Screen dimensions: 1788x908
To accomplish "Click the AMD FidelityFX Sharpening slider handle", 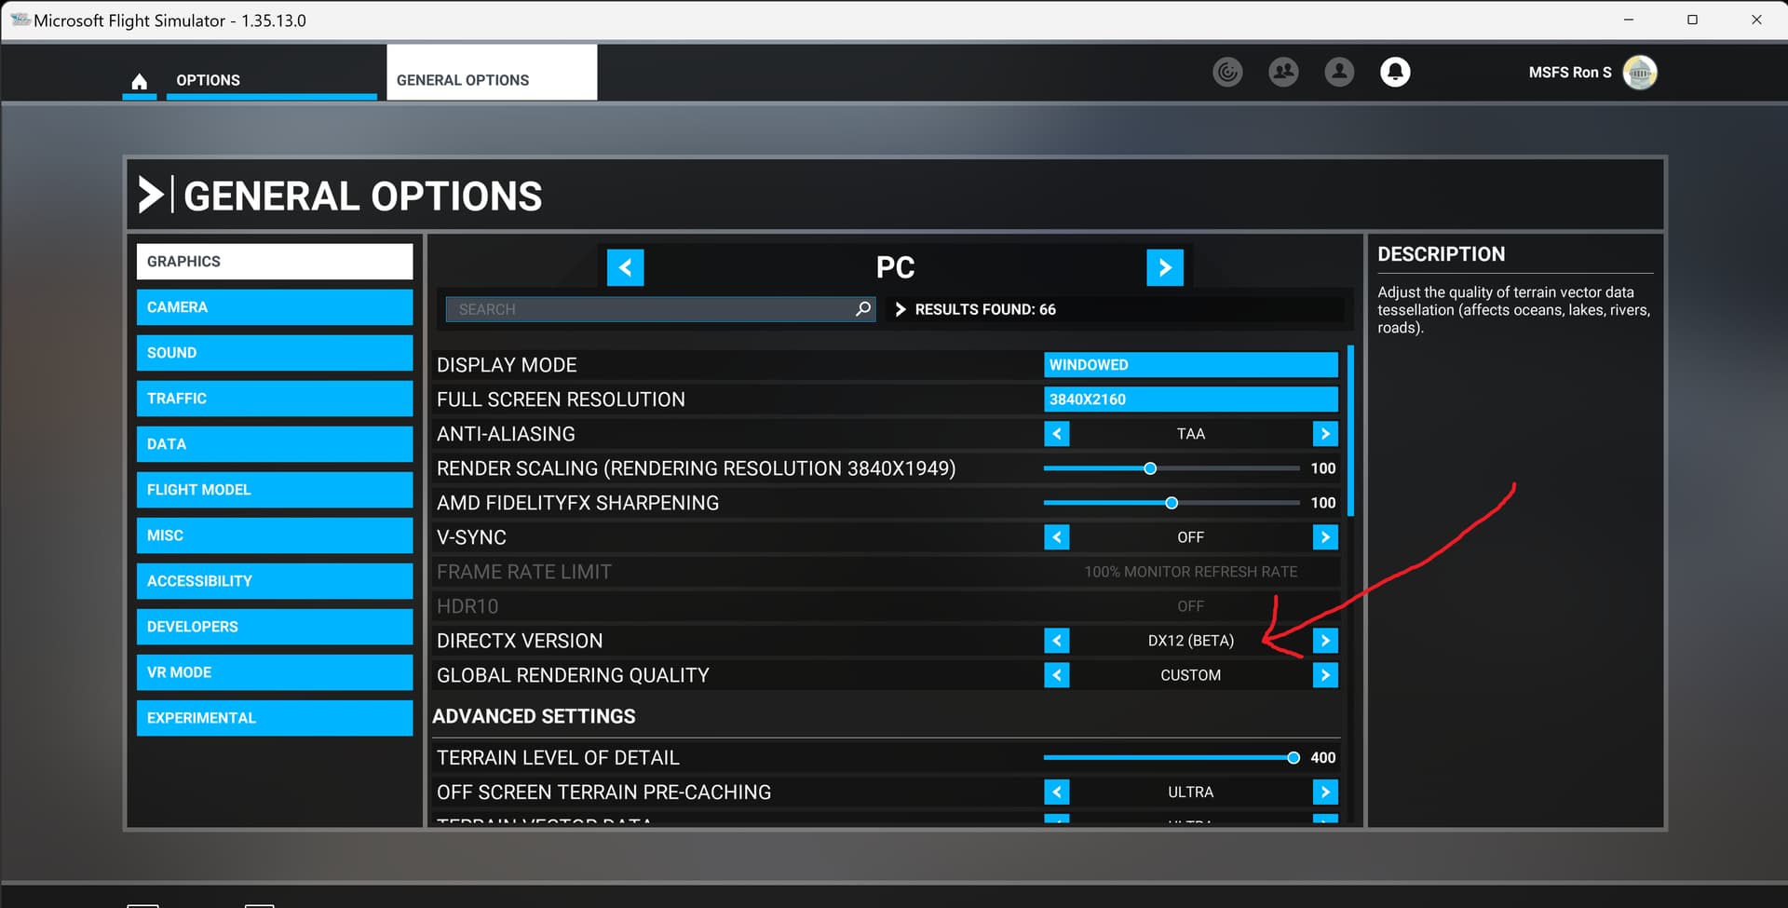I will tap(1172, 503).
